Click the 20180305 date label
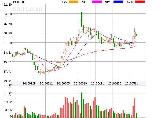The height and width of the screenshot is (118, 161). coord(63,83)
